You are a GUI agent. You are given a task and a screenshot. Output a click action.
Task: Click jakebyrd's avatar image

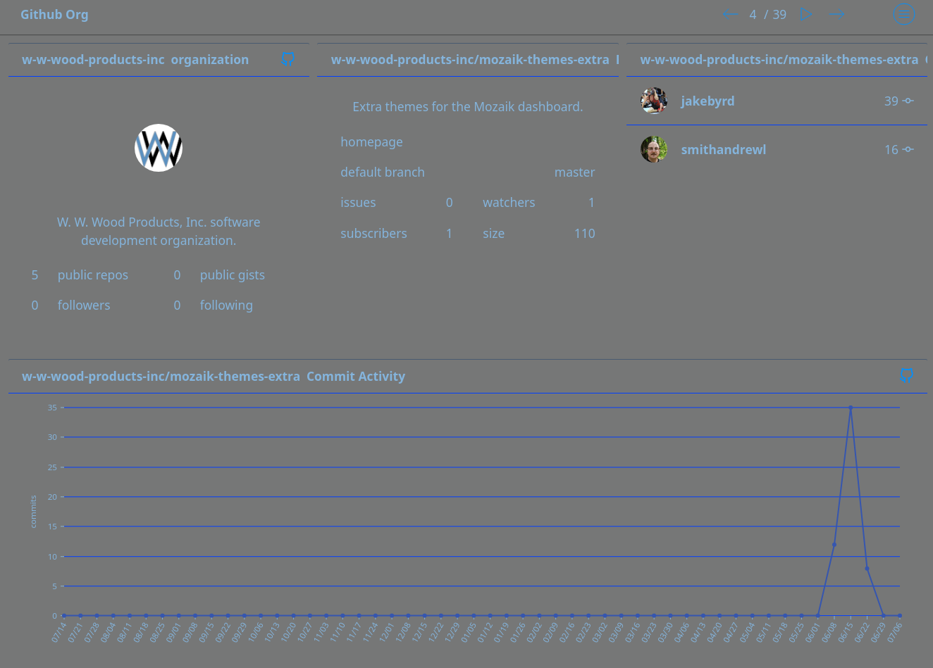coord(654,101)
